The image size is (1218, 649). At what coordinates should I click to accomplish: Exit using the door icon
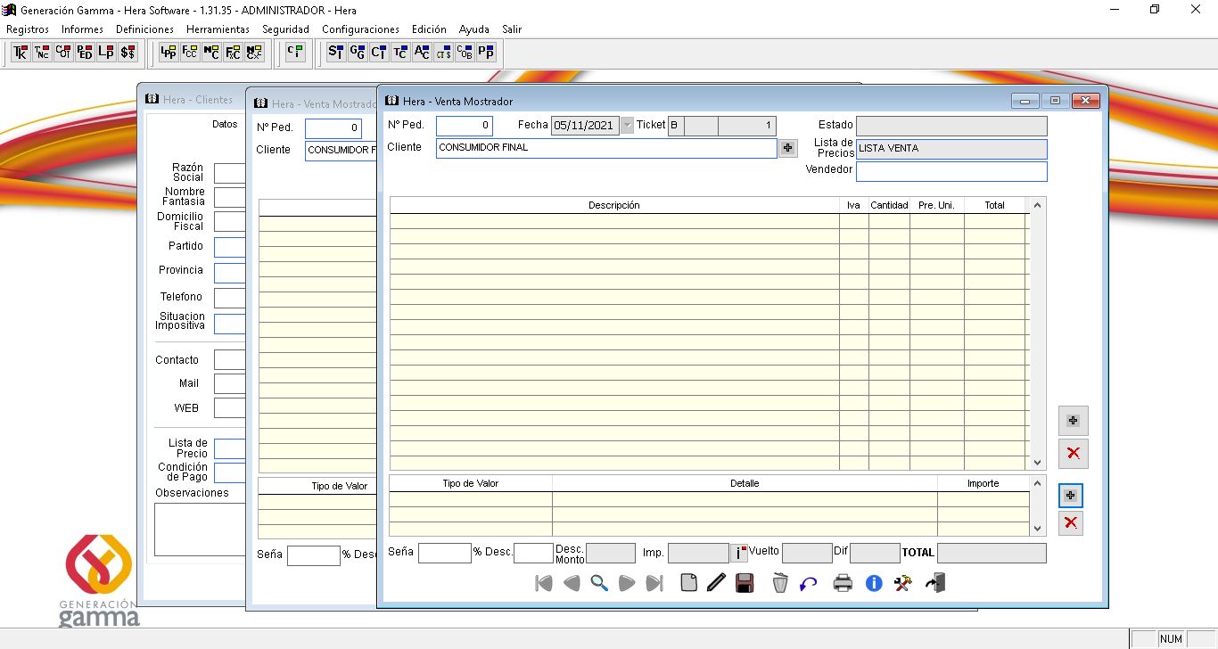pyautogui.click(x=935, y=583)
